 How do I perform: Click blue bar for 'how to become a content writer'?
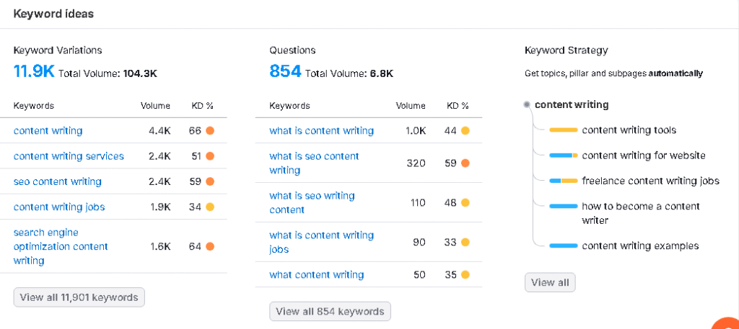563,207
